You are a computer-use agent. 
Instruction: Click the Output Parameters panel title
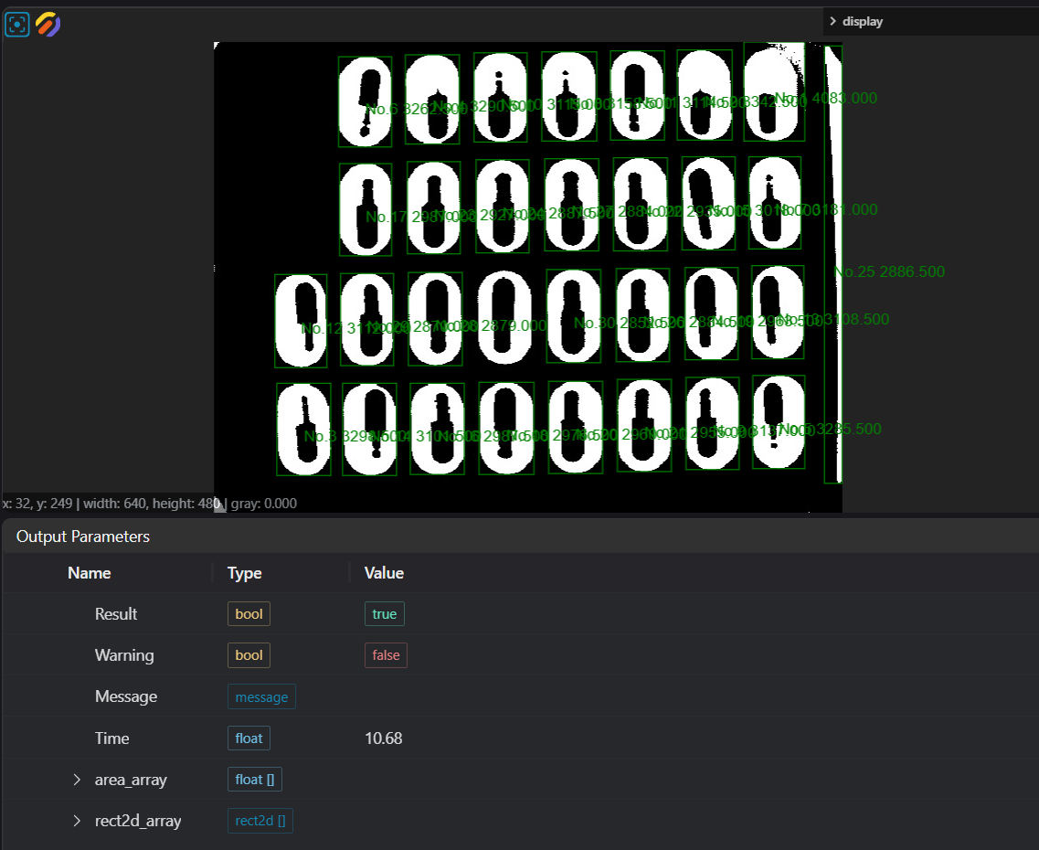point(83,537)
